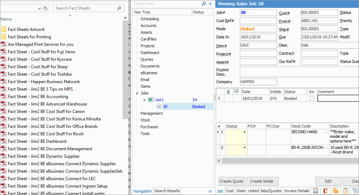Click the refresh icon beside the address dropdown

[45, 8]
